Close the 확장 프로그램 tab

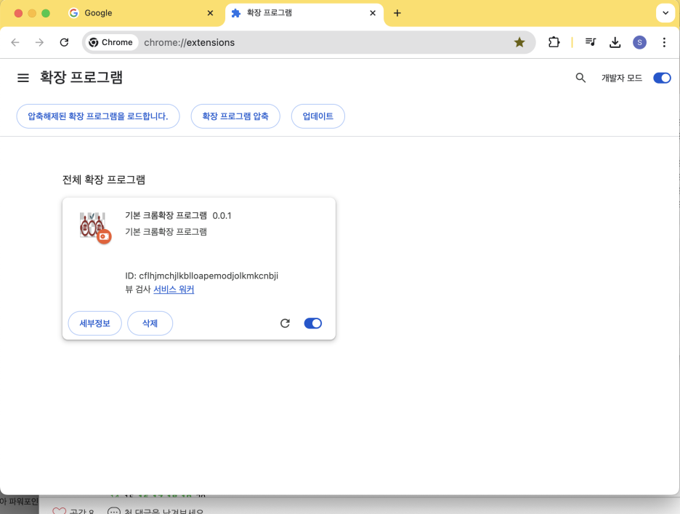coord(373,13)
